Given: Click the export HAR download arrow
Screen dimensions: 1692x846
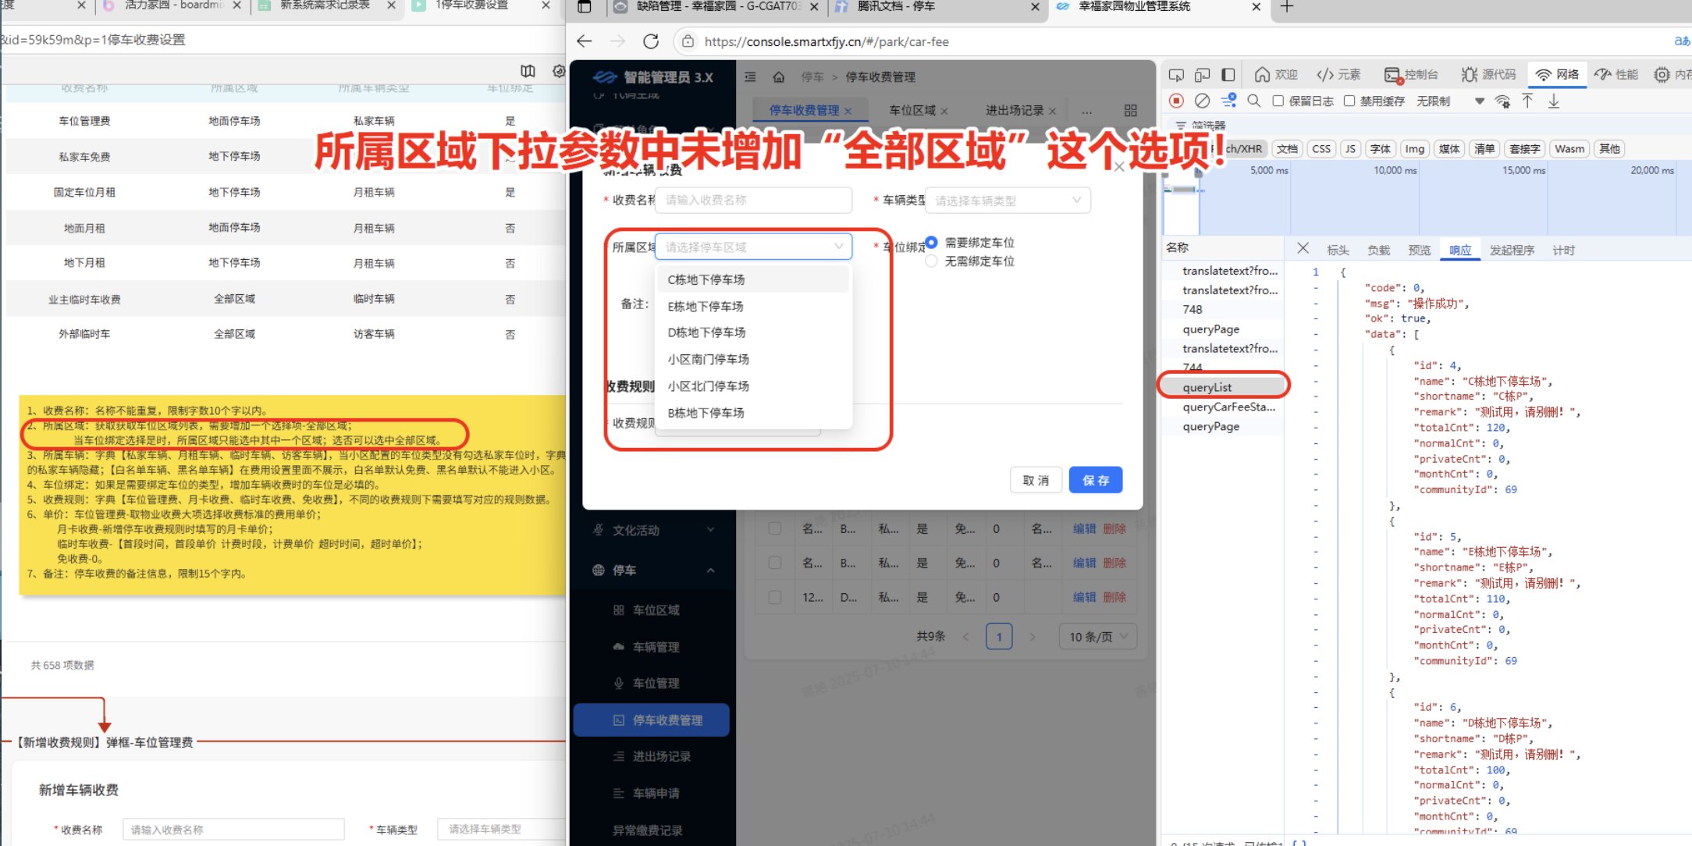Looking at the screenshot, I should (1554, 101).
